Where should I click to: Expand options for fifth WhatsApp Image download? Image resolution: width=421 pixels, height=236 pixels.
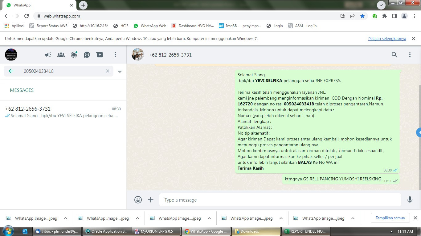click(353, 218)
